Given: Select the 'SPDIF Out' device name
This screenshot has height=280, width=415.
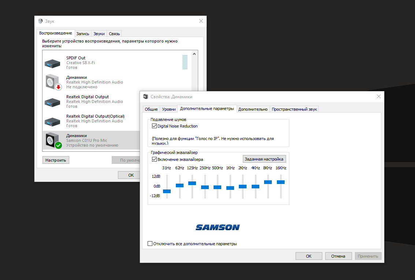Looking at the screenshot, I should click(76, 58).
